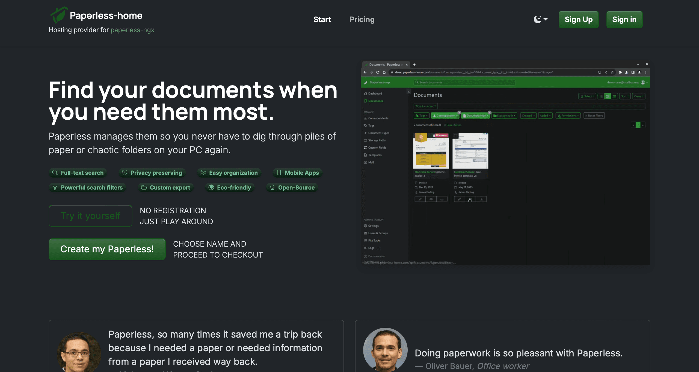The height and width of the screenshot is (372, 699).
Task: Open the Views dropdown
Action: point(638,96)
